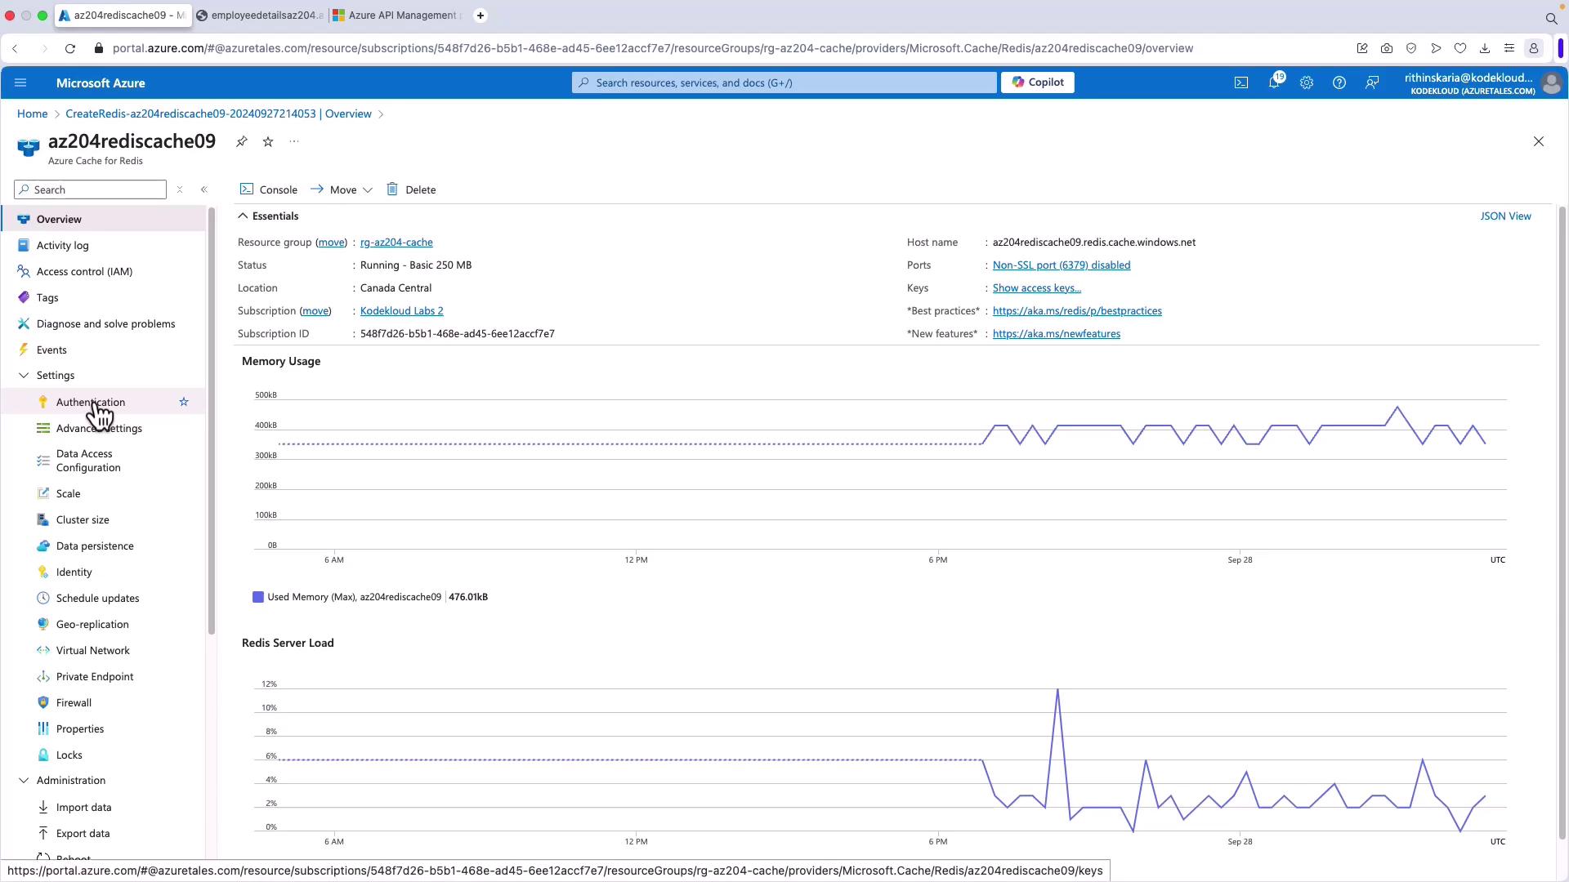Collapse the Essentials section

[243, 216]
